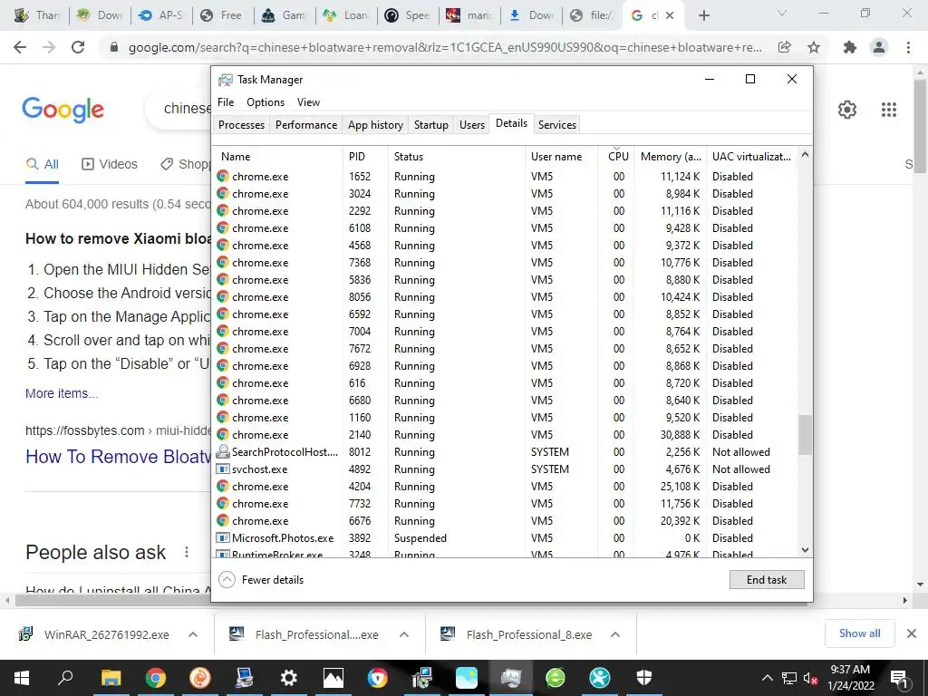Open Task Manager View menu
The image size is (928, 696).
coord(308,102)
